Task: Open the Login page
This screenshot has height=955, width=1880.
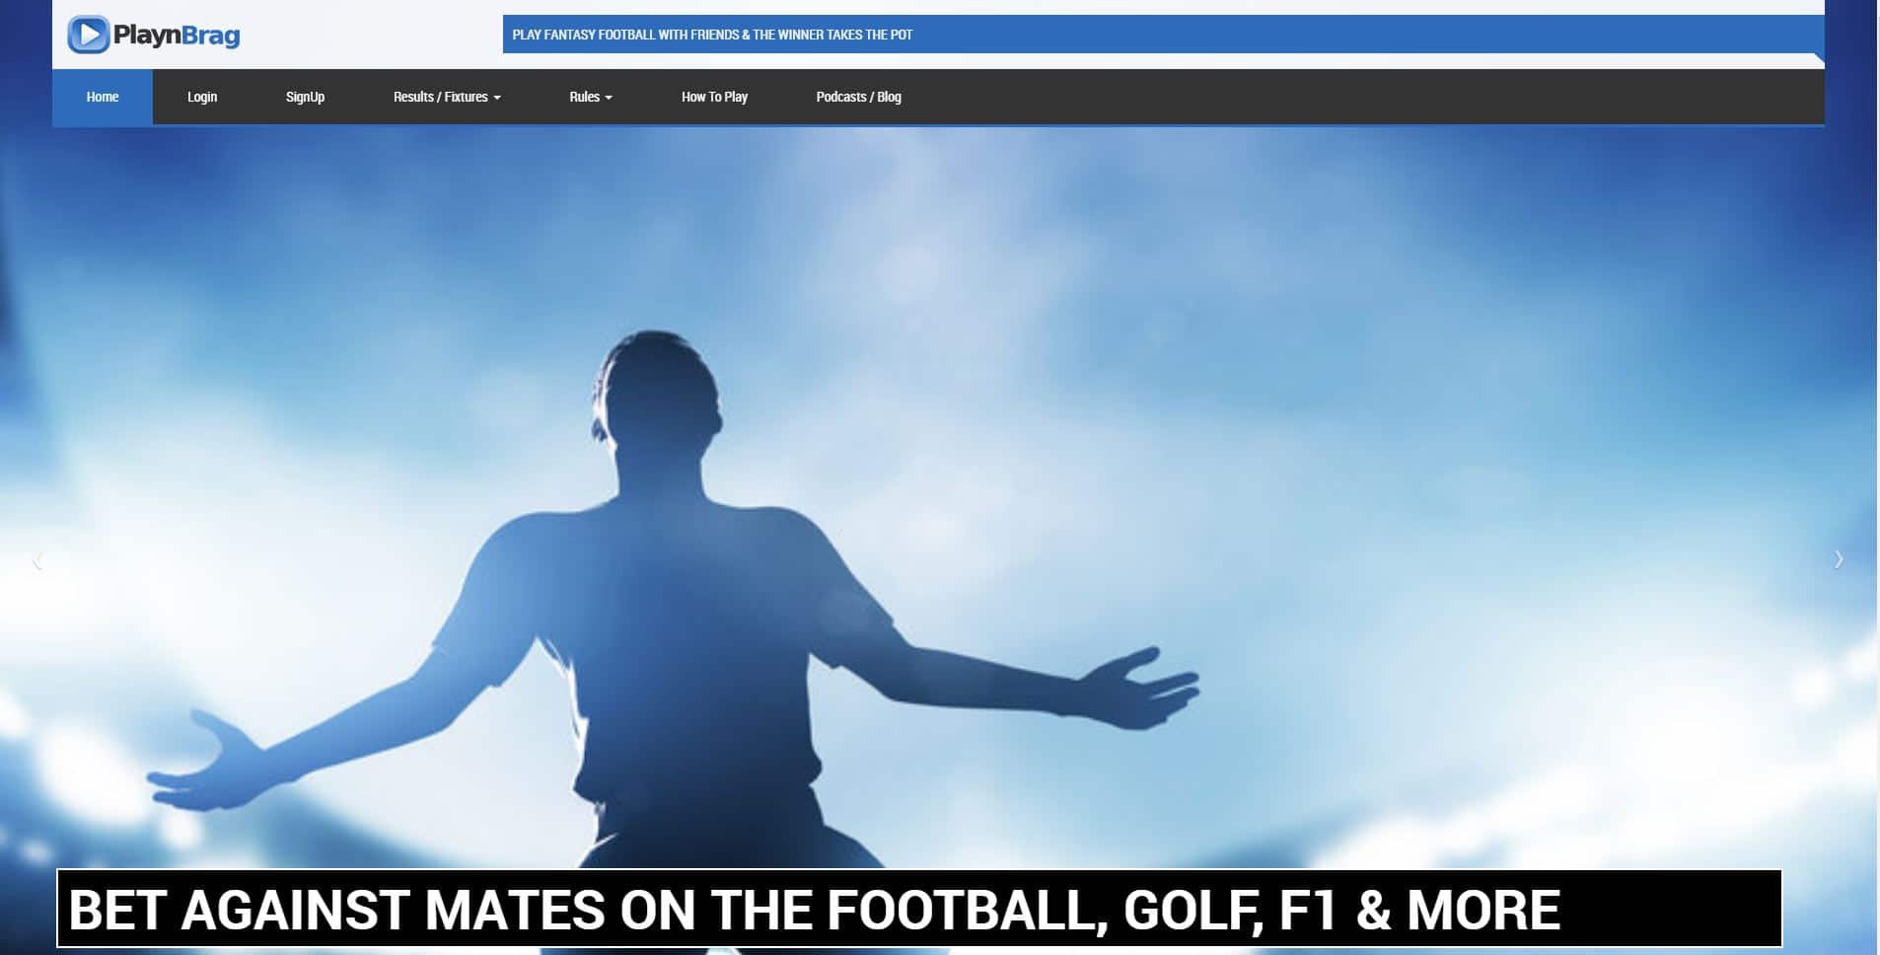Action: pos(202,97)
